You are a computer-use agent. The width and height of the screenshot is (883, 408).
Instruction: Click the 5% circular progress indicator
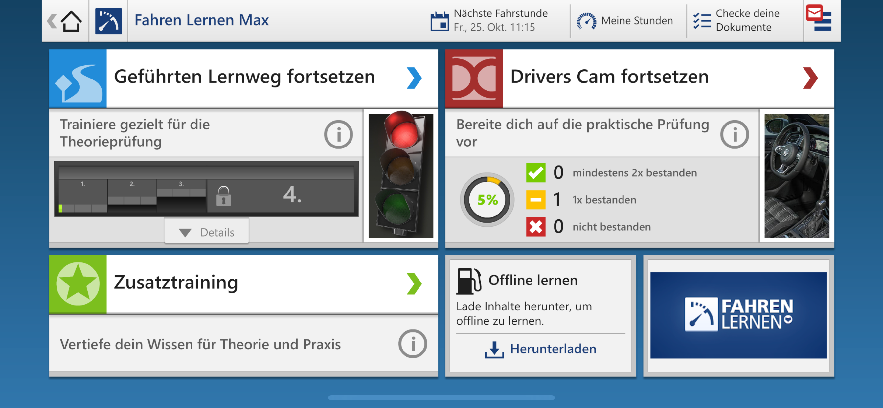(x=487, y=200)
